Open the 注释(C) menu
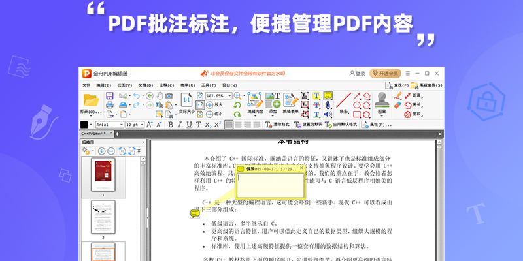The height and width of the screenshot is (261, 523). pyautogui.click(x=167, y=85)
